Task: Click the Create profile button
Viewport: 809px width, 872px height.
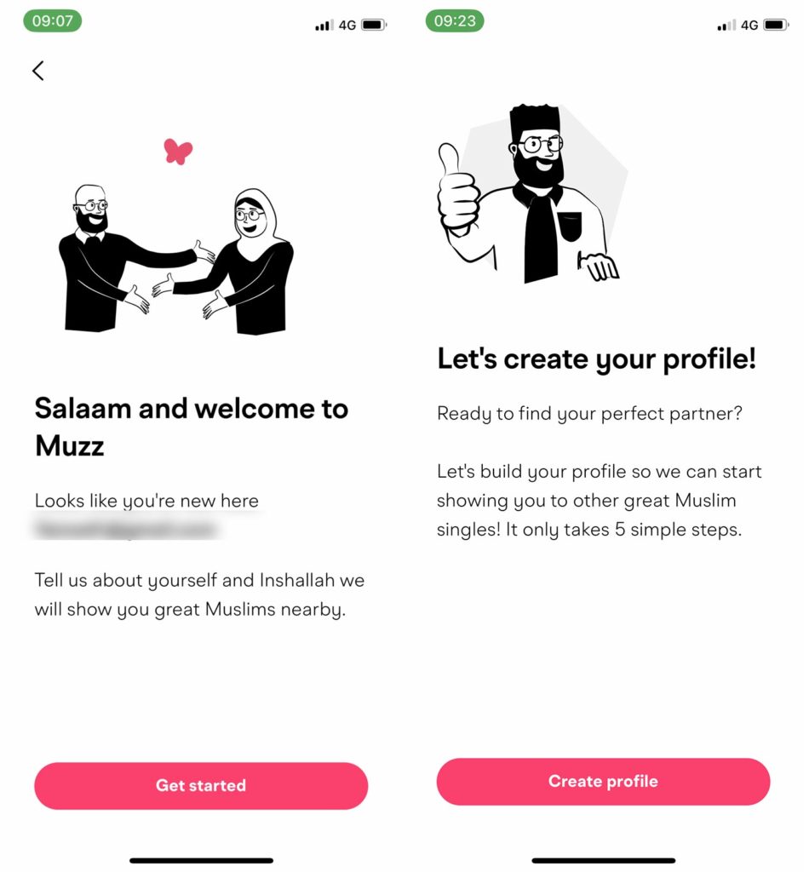Action: tap(603, 781)
